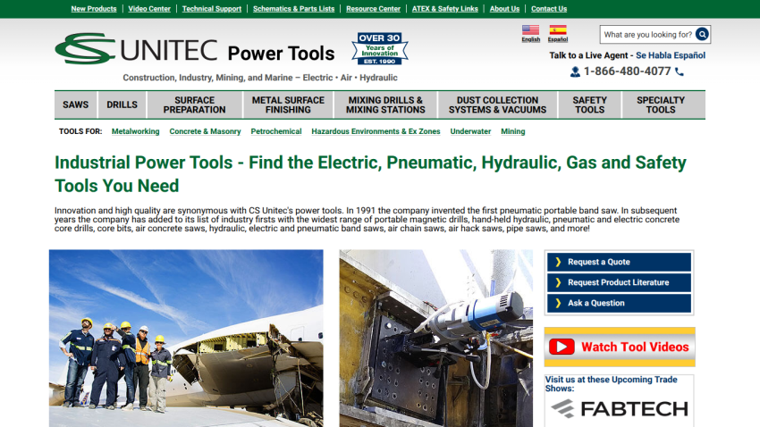Click Request Product Literature button
Image resolution: width=760 pixels, height=427 pixels.
pyautogui.click(x=619, y=282)
